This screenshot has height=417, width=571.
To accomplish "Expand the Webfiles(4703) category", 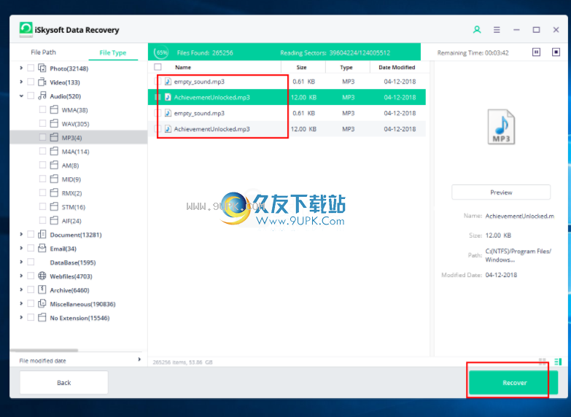I will coord(21,276).
